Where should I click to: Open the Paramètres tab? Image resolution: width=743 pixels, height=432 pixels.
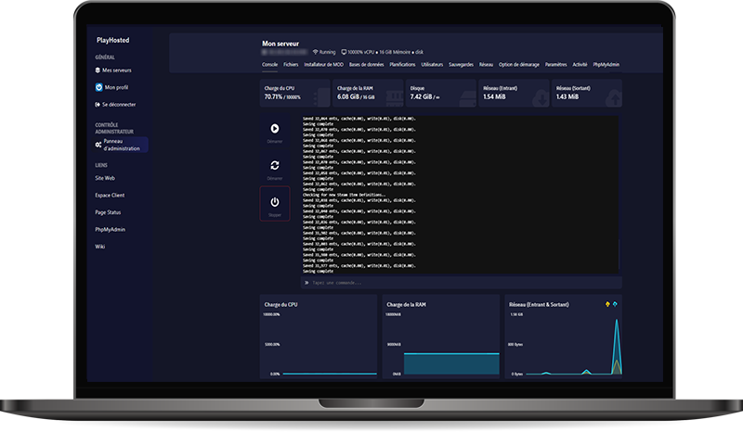pos(555,65)
